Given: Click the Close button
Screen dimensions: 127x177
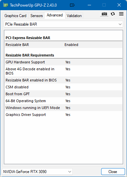Looking at the screenshot, I should (113, 172).
